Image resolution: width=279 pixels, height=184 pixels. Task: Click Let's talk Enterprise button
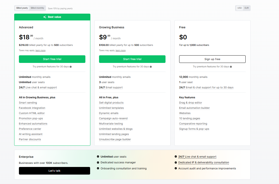click(54, 171)
